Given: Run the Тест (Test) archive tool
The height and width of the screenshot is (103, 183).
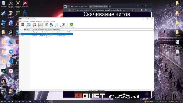Looking at the screenshot, I should [x=34, y=25].
